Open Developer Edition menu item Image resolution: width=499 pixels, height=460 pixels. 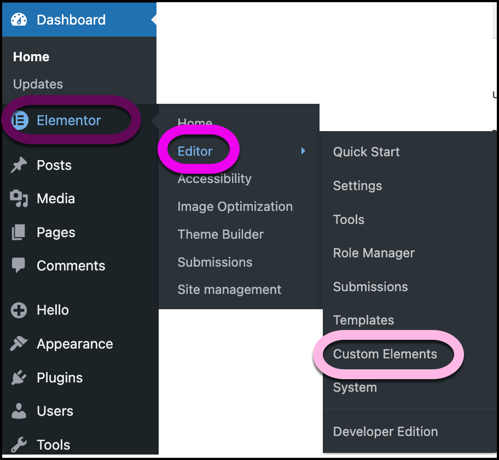point(385,432)
